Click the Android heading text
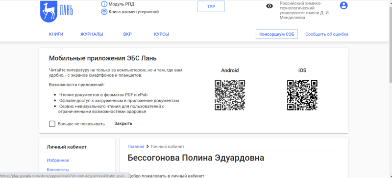This screenshot has height=178, width=392. 230,70
